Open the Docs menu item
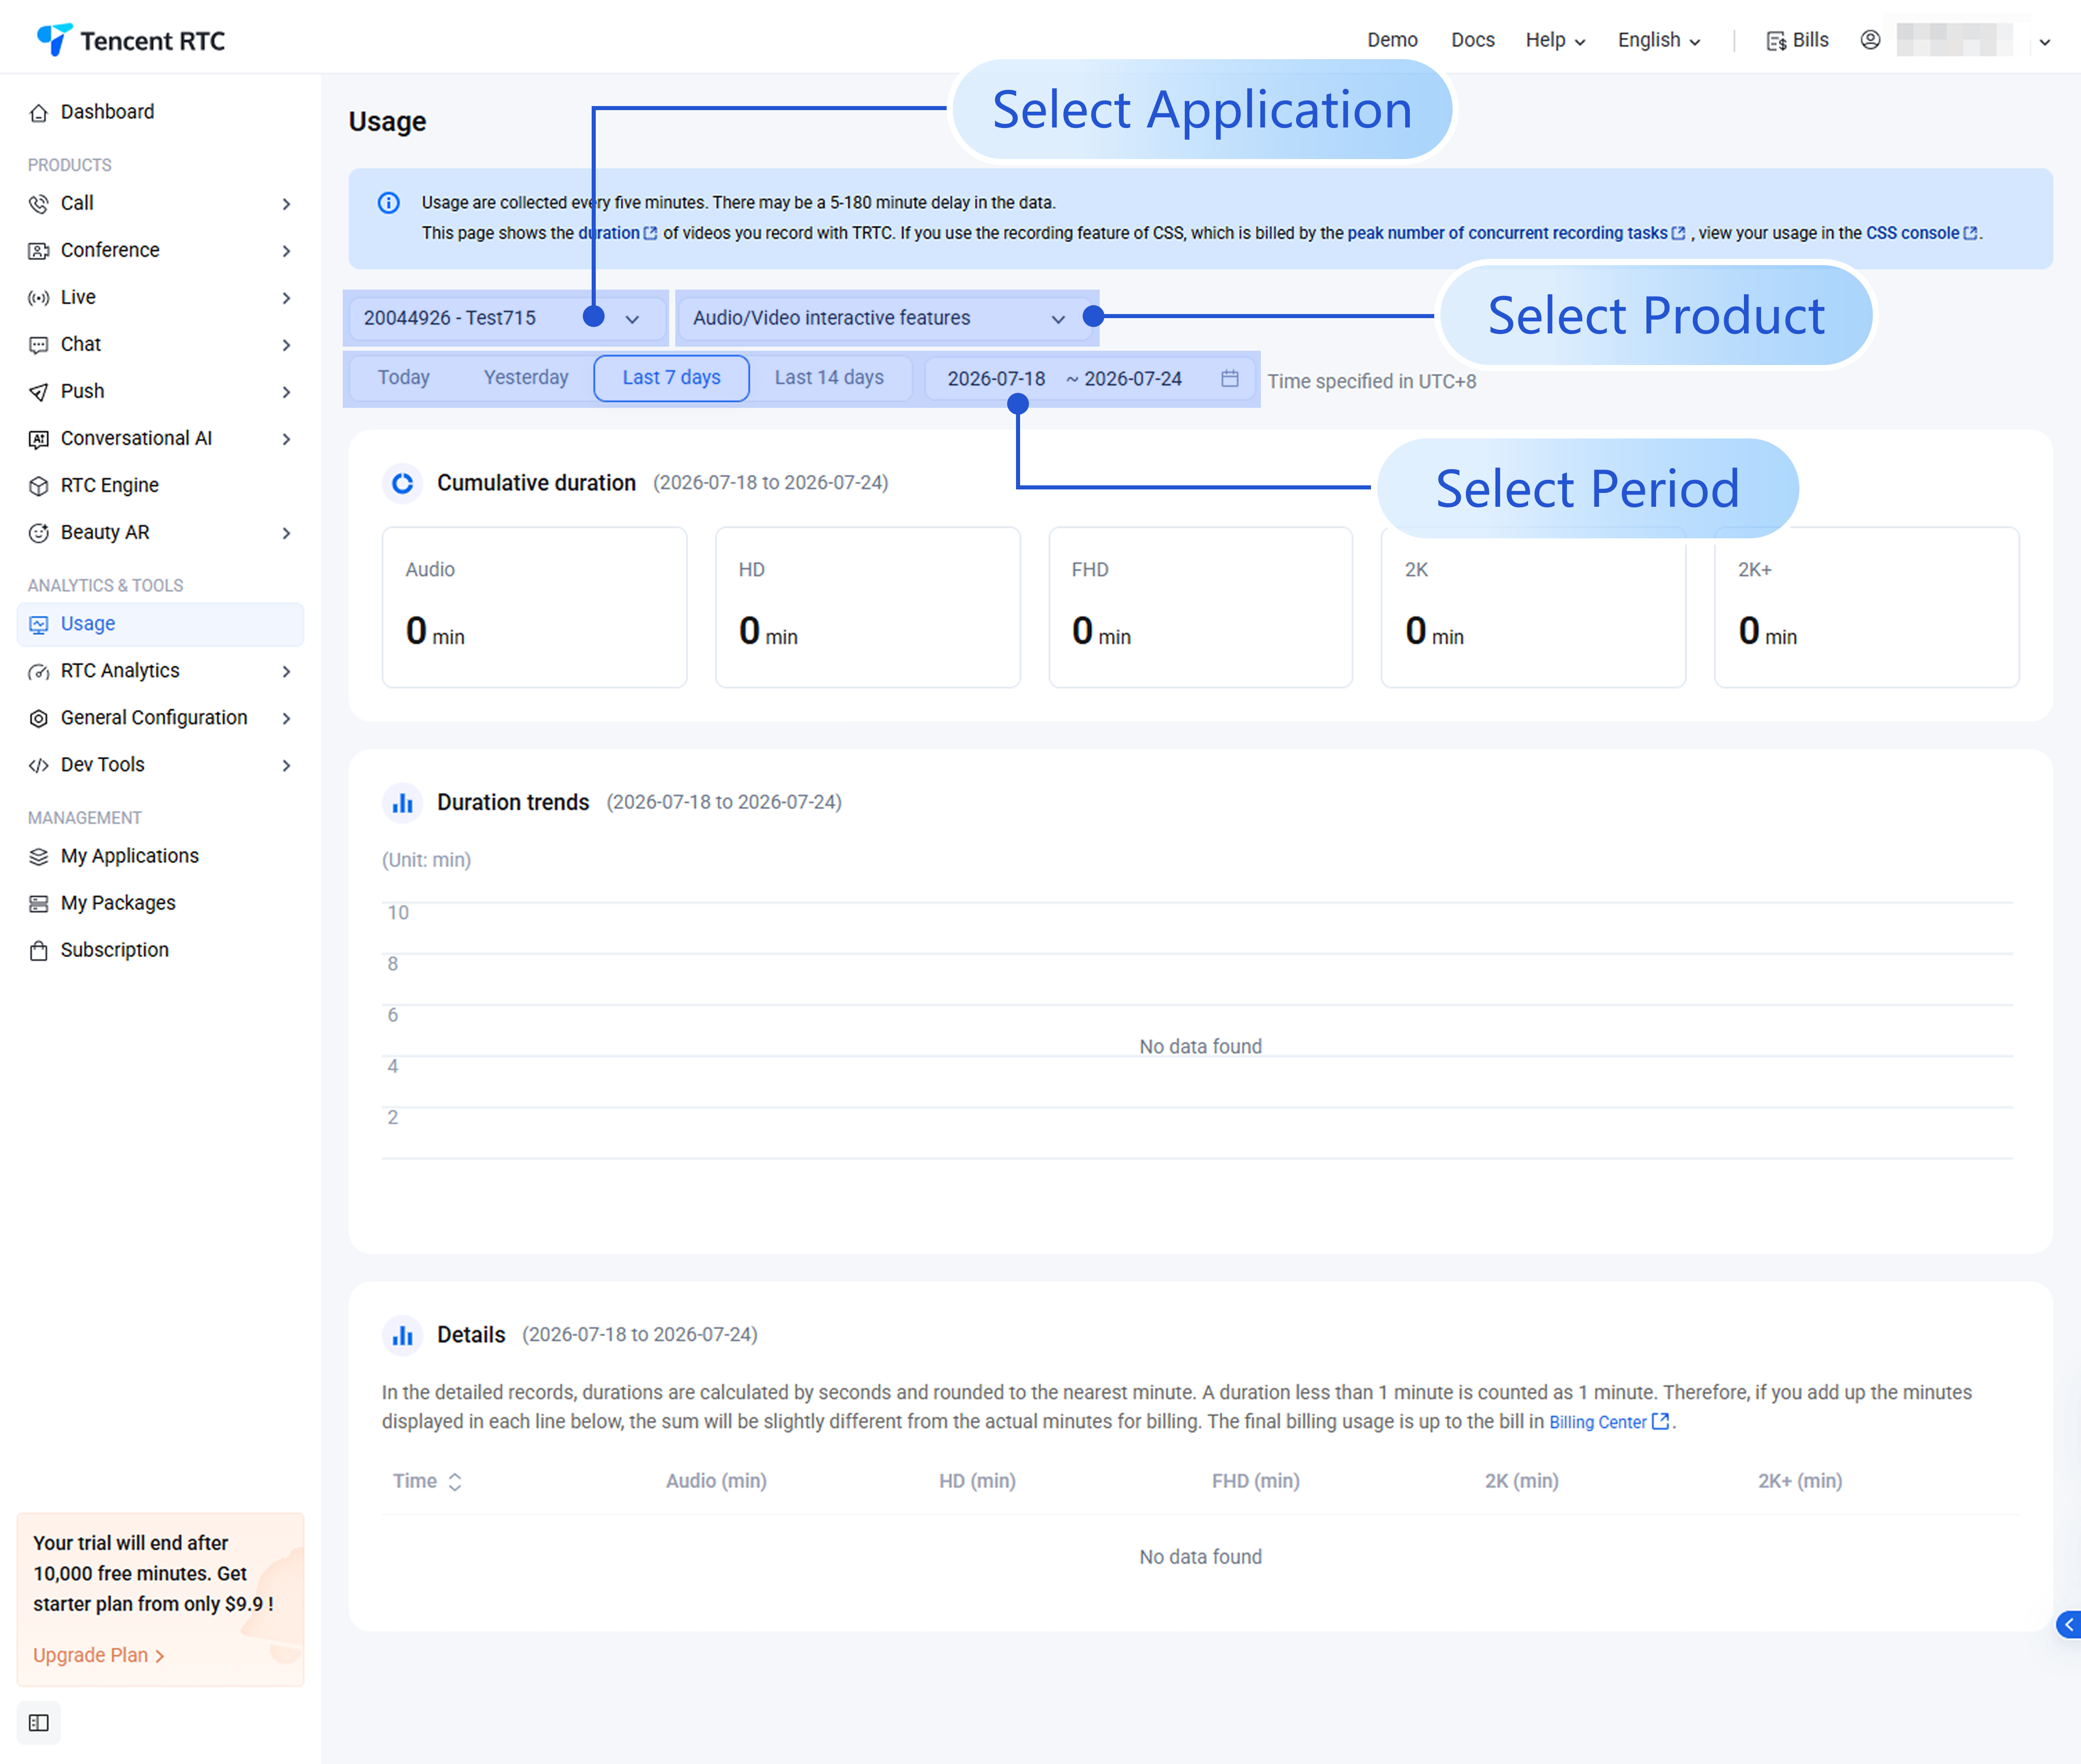Screen dimensions: 2081x1764 [1473, 40]
